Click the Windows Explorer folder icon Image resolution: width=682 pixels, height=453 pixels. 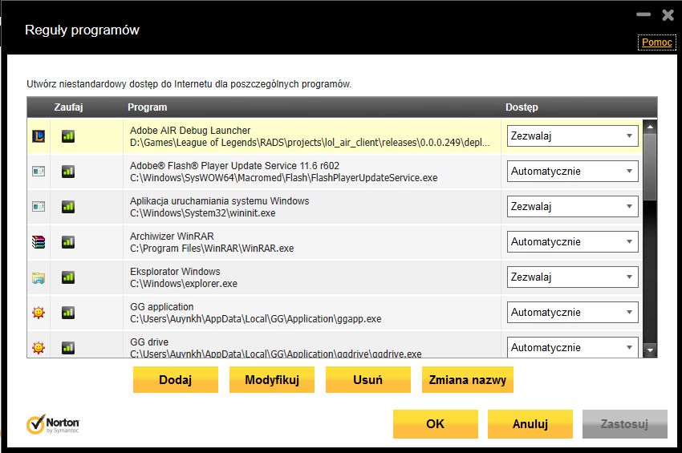coord(39,277)
